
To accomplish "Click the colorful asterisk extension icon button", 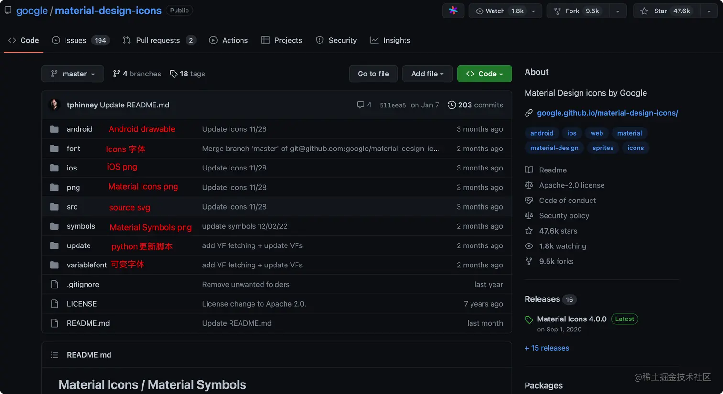I will [453, 11].
